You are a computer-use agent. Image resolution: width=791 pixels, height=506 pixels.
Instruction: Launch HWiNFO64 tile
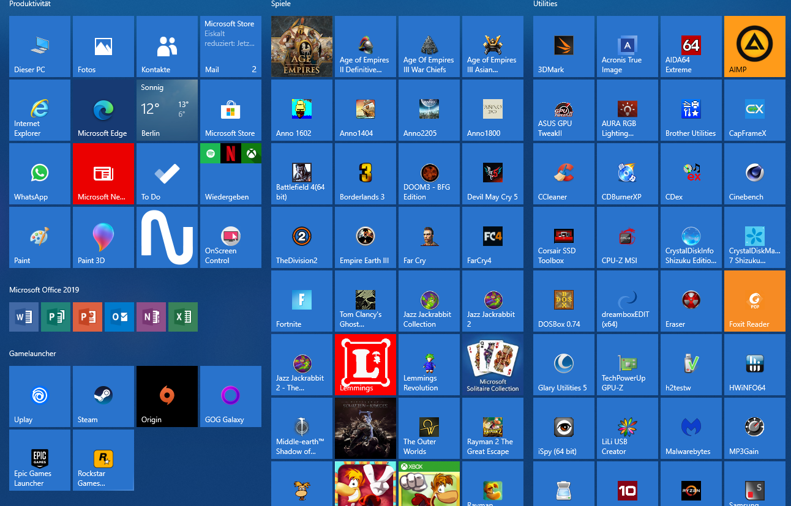click(x=755, y=365)
